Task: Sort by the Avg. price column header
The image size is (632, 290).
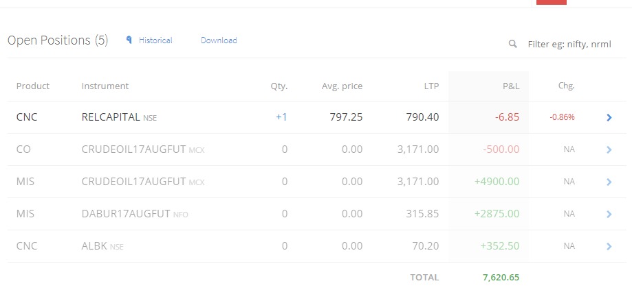Action: point(342,86)
